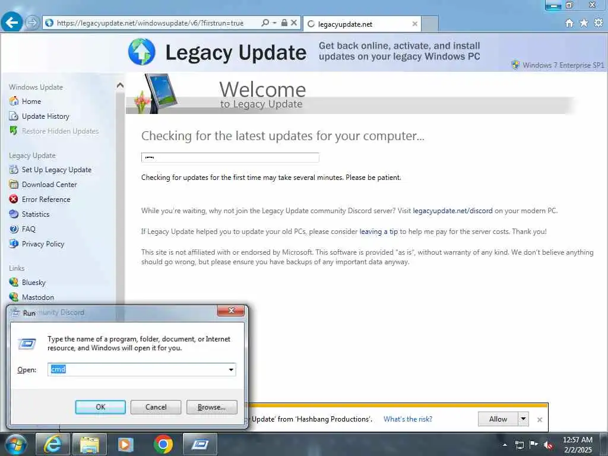Expand the Run dialog Open dropdown

pyautogui.click(x=231, y=369)
